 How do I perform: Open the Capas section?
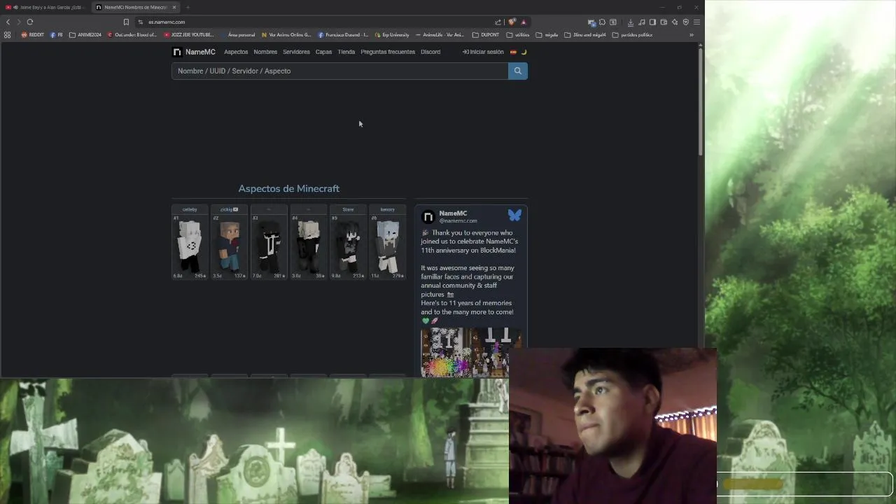tap(323, 52)
